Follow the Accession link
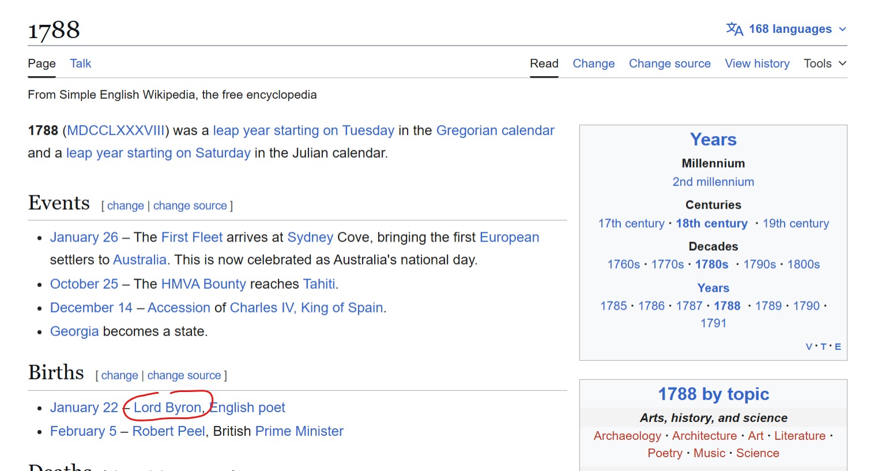The image size is (874, 471). coord(179,307)
